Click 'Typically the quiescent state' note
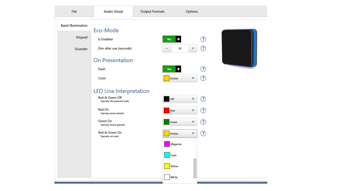This screenshot has width=340, height=191. [x=114, y=101]
